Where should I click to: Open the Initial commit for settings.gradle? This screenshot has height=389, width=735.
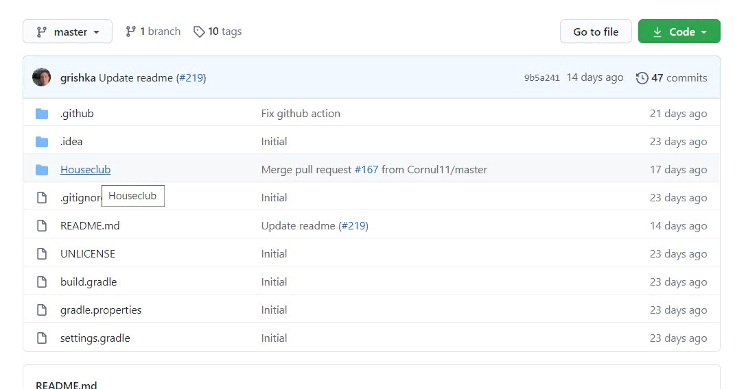coord(275,338)
